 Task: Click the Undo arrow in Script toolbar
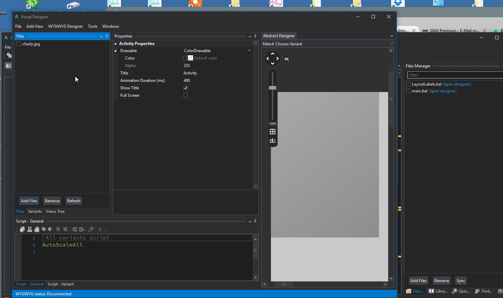pyautogui.click(x=44, y=229)
